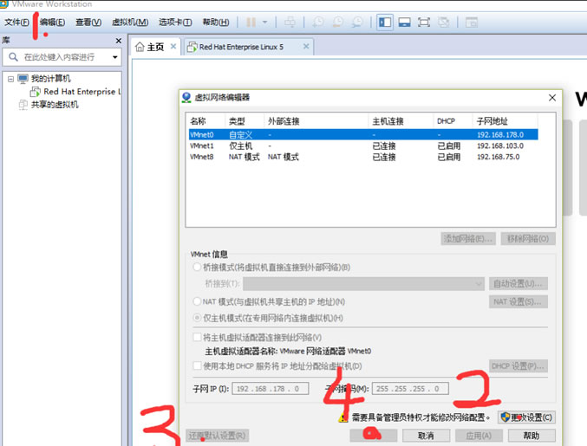Click the DHCP 设置(P)... button

[x=519, y=366]
